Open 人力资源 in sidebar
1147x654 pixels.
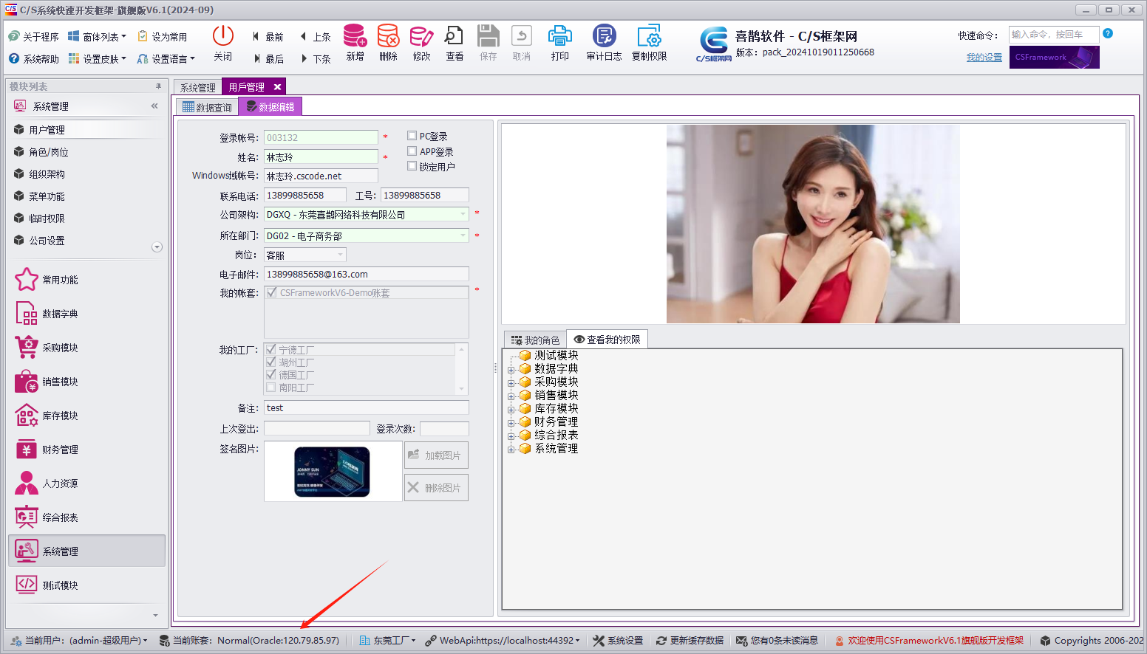coord(86,483)
